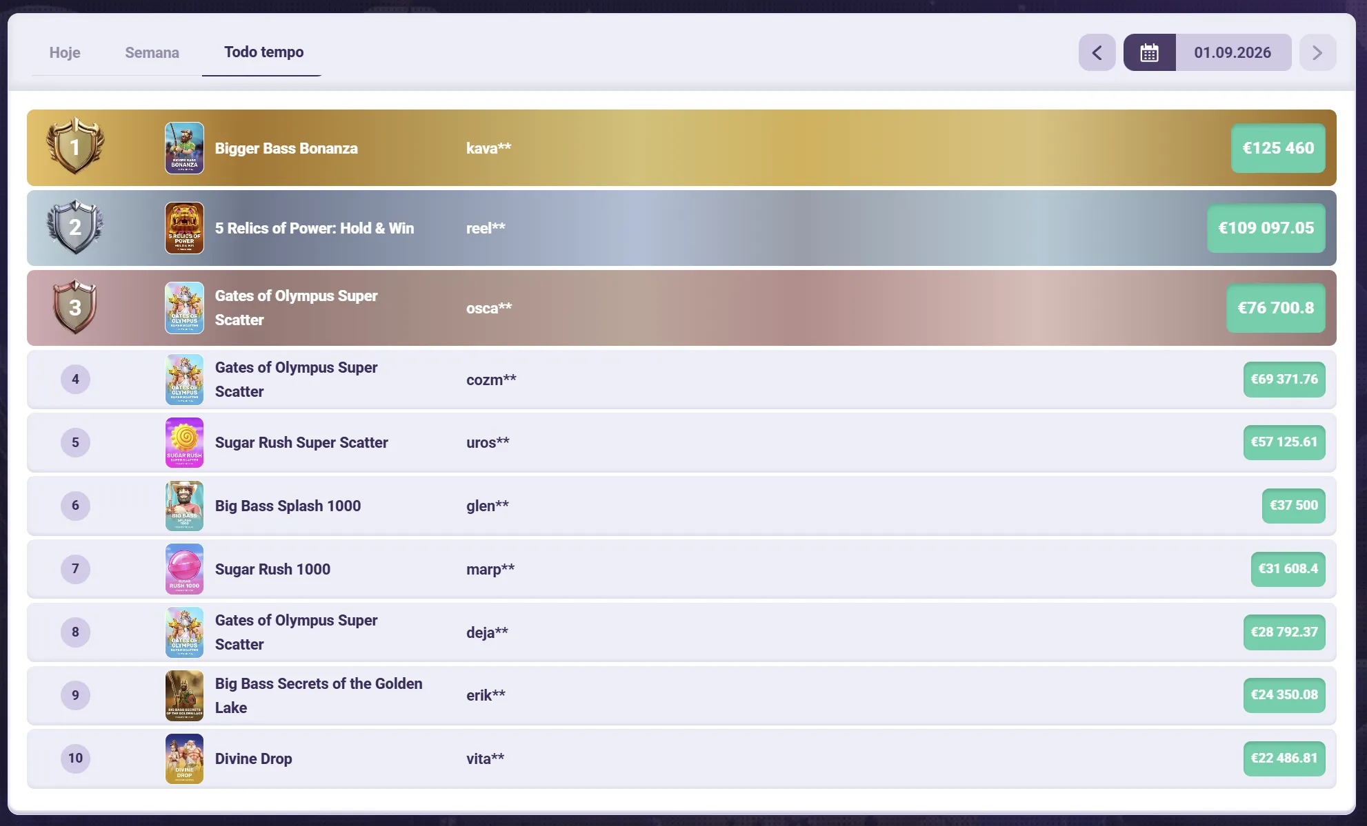The image size is (1367, 826).
Task: Click the €37 500 prize badge
Action: point(1294,506)
